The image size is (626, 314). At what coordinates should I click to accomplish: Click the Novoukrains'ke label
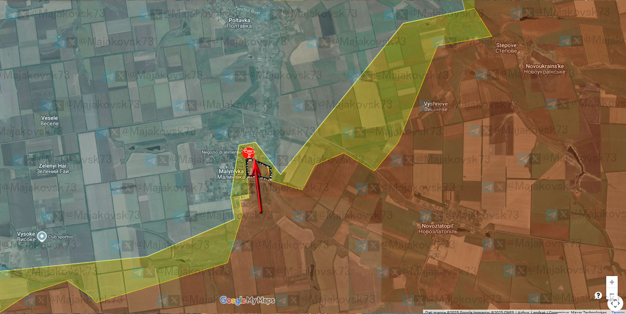coord(544,69)
